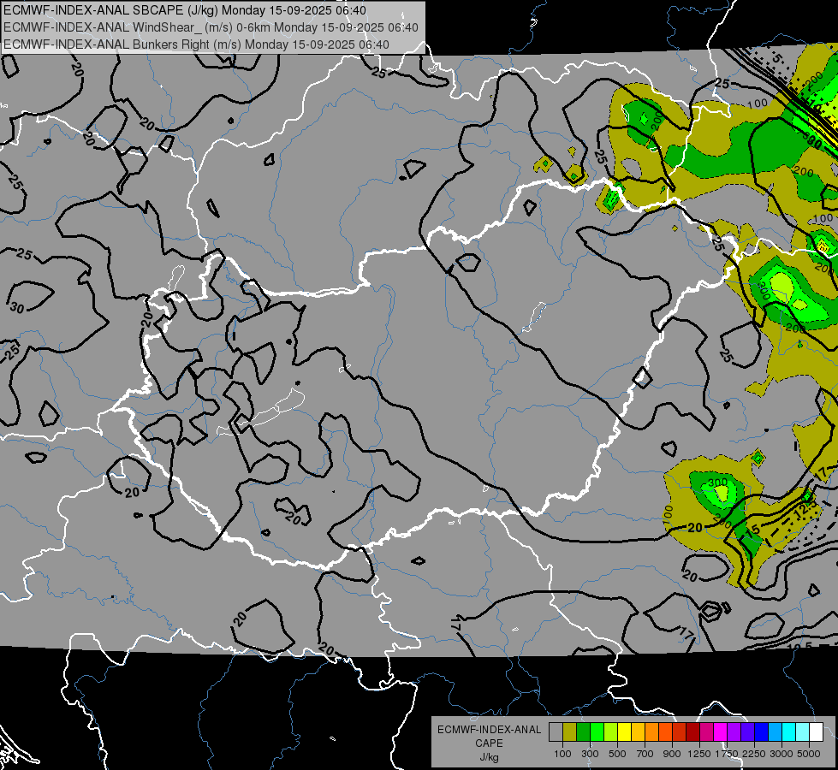Select the white swatch in CAPE legend
Screen dimensions: 838x770
[x=816, y=731]
